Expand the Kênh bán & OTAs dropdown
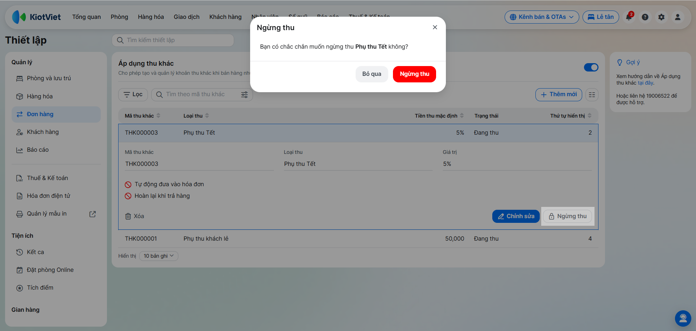This screenshot has height=331, width=696. 542,17
